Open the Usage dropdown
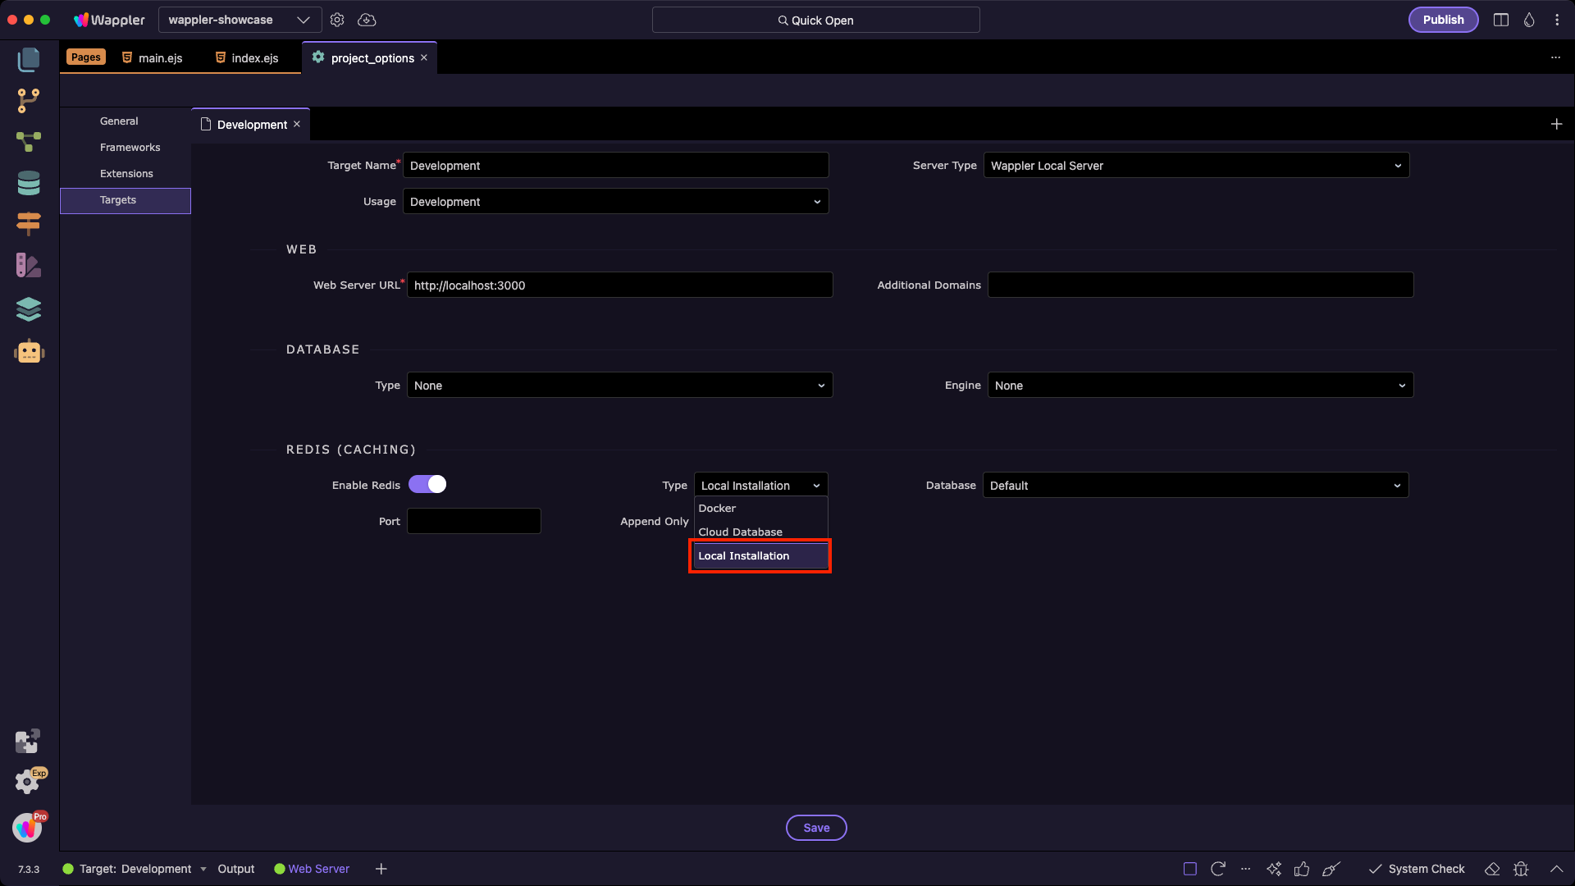The height and width of the screenshot is (886, 1575). click(x=615, y=202)
